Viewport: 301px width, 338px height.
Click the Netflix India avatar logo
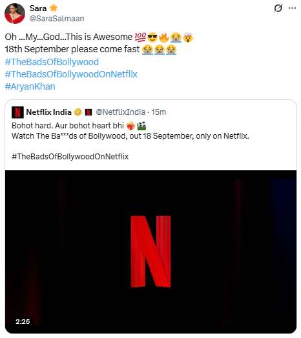[17, 112]
